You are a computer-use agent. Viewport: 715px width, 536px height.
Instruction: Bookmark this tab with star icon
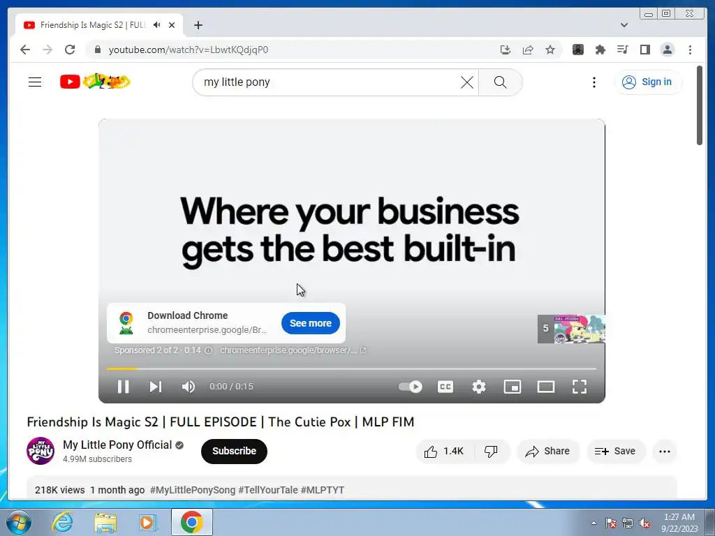click(550, 50)
